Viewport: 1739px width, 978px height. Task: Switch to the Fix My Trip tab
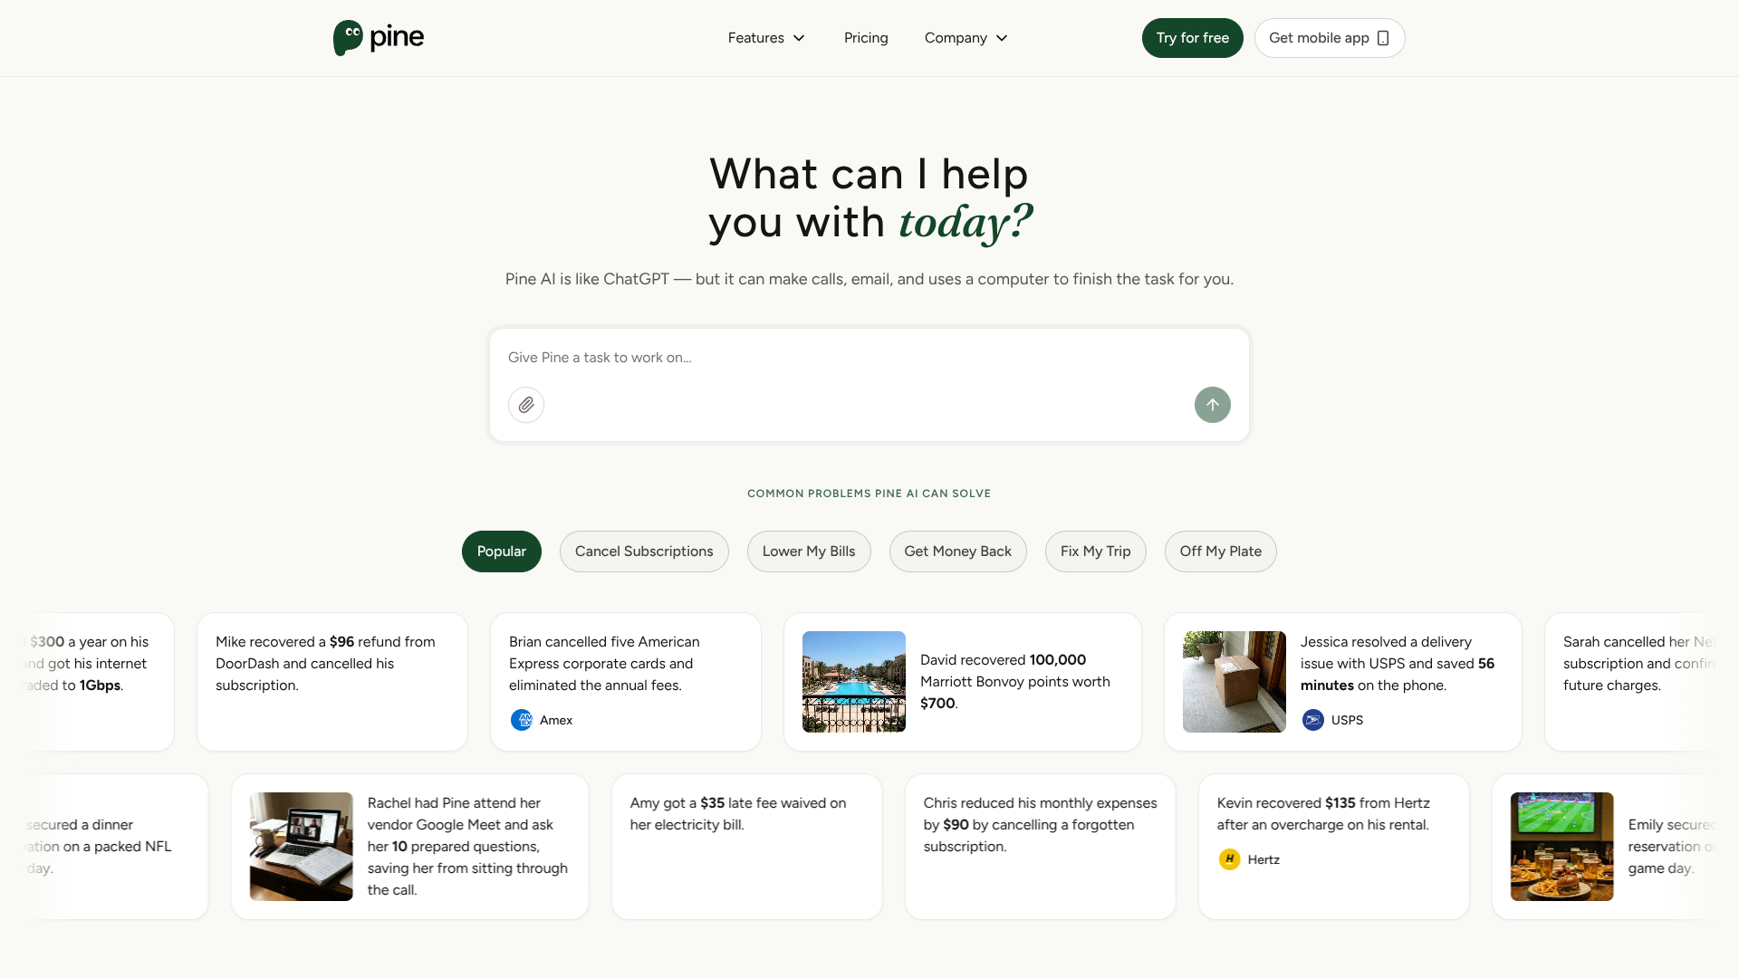1095,551
